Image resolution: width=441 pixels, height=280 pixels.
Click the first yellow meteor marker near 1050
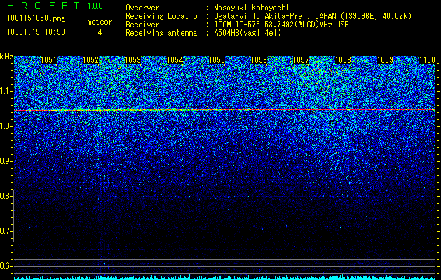[x=29, y=273]
